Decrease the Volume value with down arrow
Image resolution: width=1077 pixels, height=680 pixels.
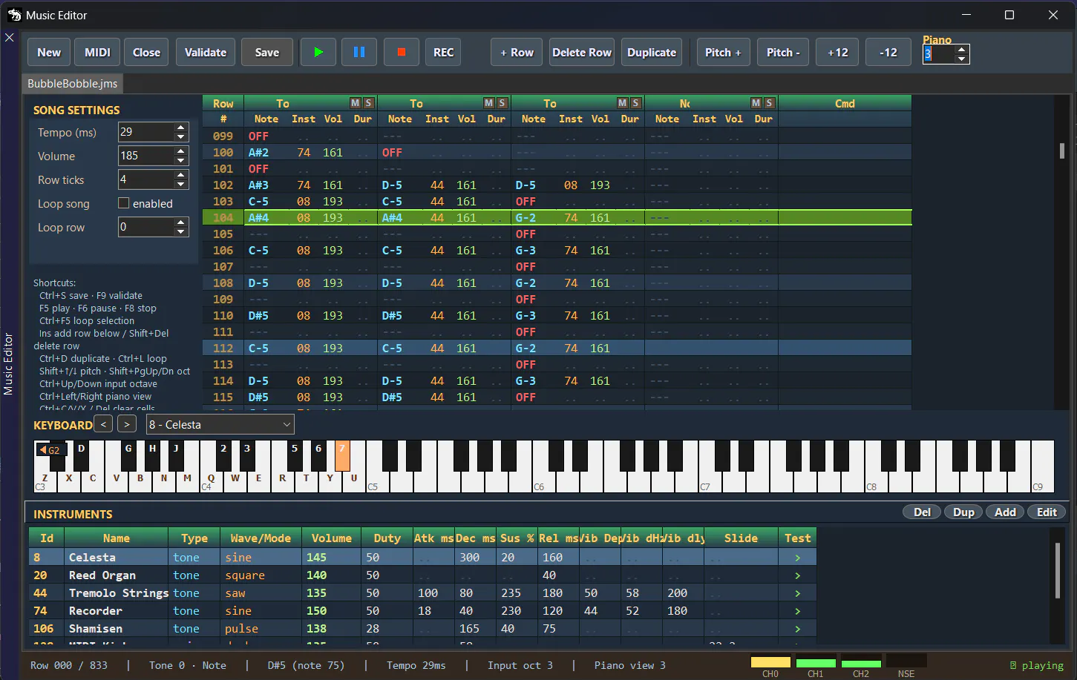coord(181,161)
